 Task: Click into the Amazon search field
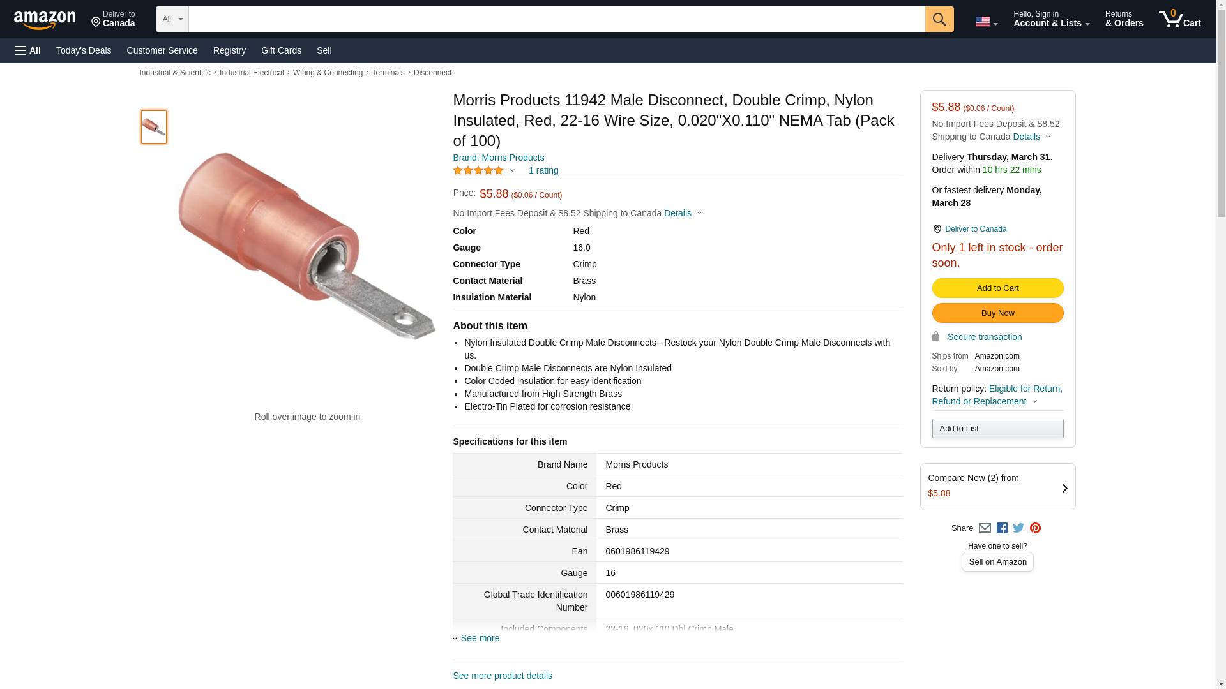(x=556, y=19)
